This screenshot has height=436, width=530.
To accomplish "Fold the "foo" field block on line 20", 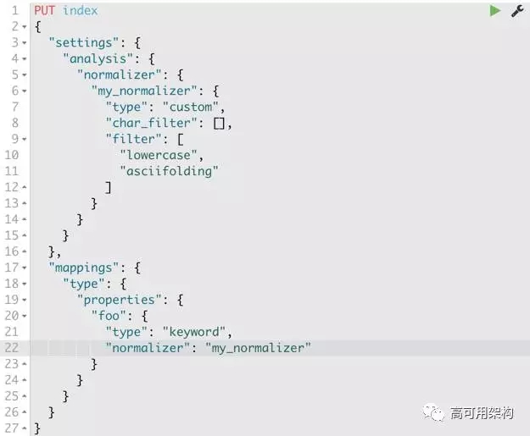I will 25,316.
